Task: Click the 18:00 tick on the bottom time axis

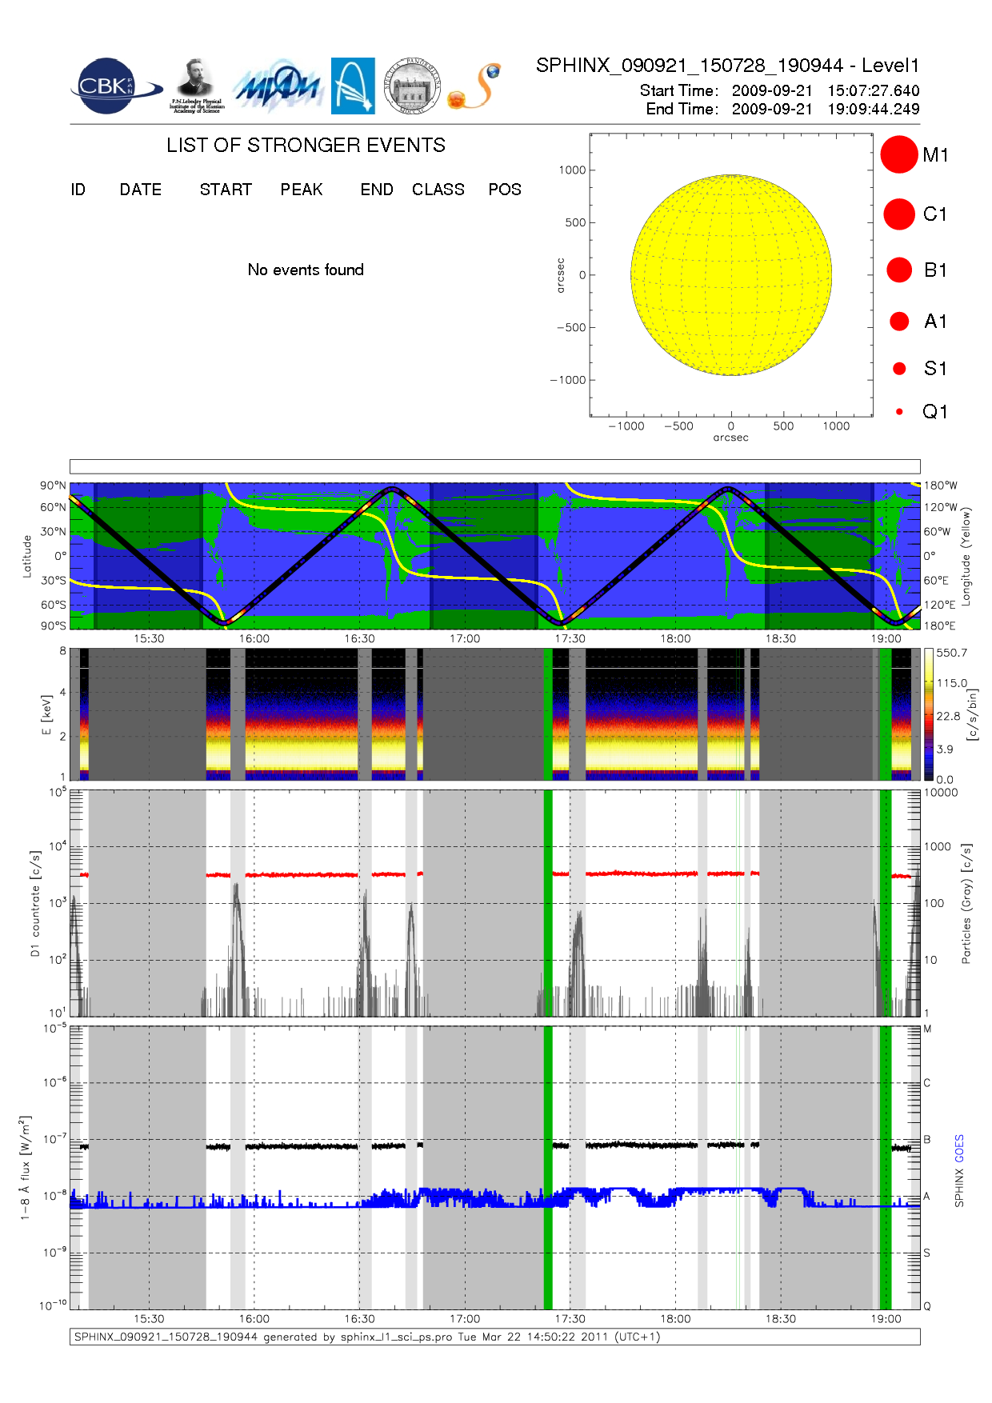Action: (x=675, y=1319)
